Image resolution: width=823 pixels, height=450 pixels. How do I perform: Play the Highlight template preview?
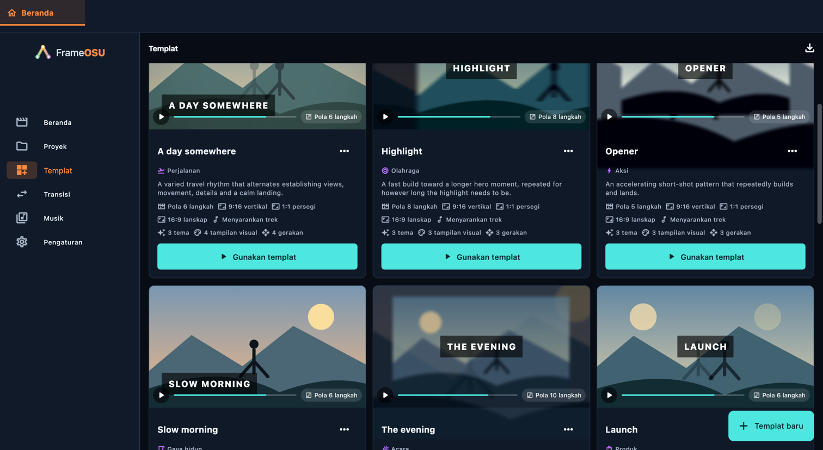tap(385, 117)
